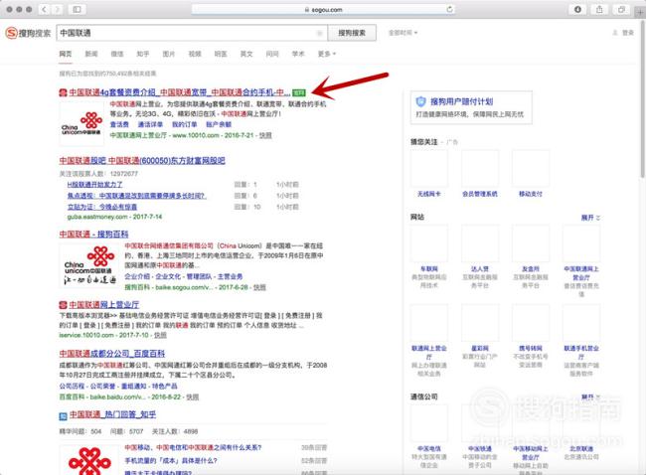646x475 pixels.
Task: Click the China Unicom logo thumbnail in first result
Action: click(81, 123)
